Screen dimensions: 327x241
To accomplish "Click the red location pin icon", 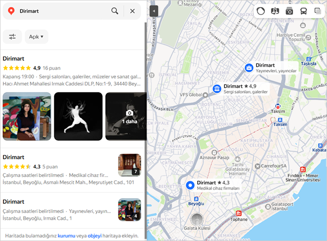I will point(11,11).
